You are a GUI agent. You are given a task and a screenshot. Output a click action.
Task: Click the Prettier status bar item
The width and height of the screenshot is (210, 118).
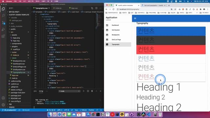(91, 110)
